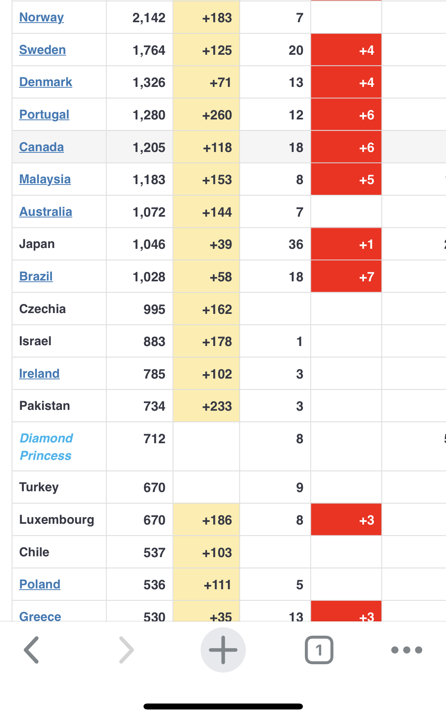Screen dimensions: 446x719
Task: Tap the browser back arrow
Action: click(31, 650)
